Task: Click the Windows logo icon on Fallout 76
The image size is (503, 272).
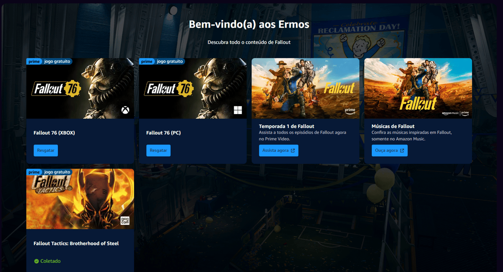Action: [x=238, y=110]
